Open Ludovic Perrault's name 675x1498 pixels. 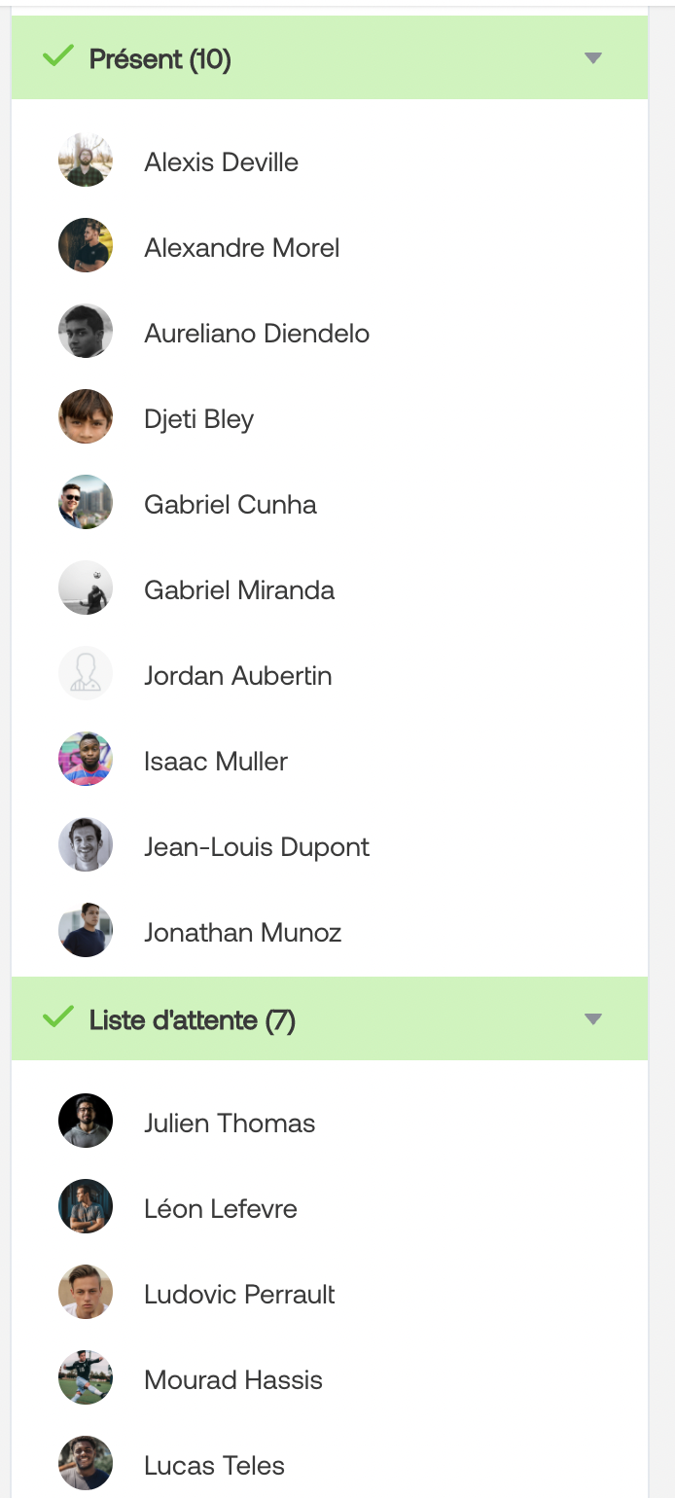pos(239,1295)
